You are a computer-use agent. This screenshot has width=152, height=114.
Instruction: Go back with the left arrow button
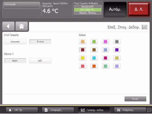tap(8, 26)
